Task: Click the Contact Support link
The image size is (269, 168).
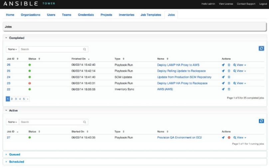Action: pyautogui.click(x=246, y=4)
